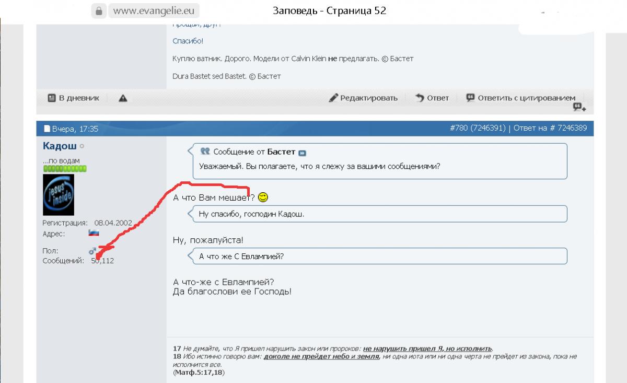Open the Кадош username profile link
The image size is (627, 383).
(x=60, y=146)
